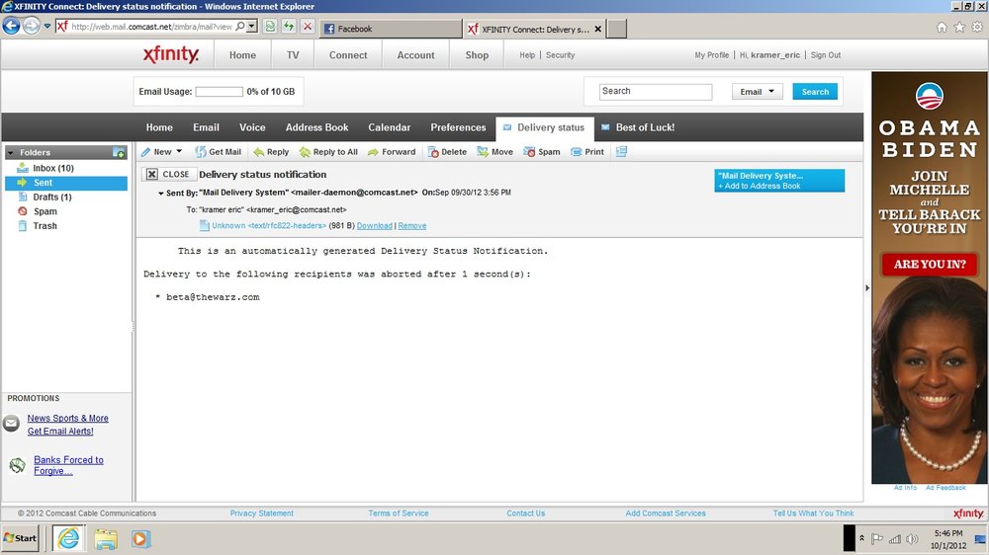Open the Inbox (10) folder
The height and width of the screenshot is (555, 989).
[53, 168]
